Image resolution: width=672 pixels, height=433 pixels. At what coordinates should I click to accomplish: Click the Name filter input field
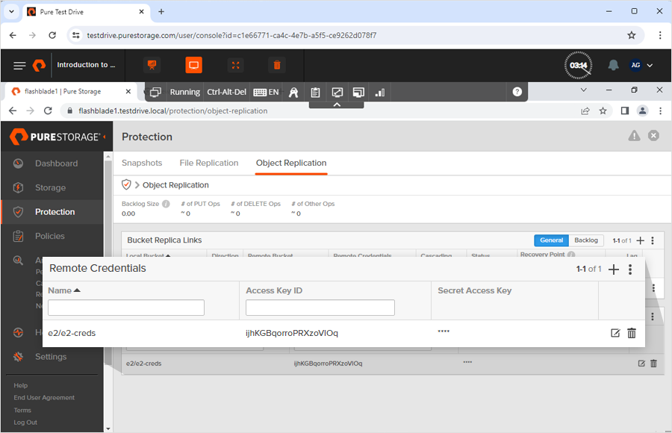coord(126,308)
